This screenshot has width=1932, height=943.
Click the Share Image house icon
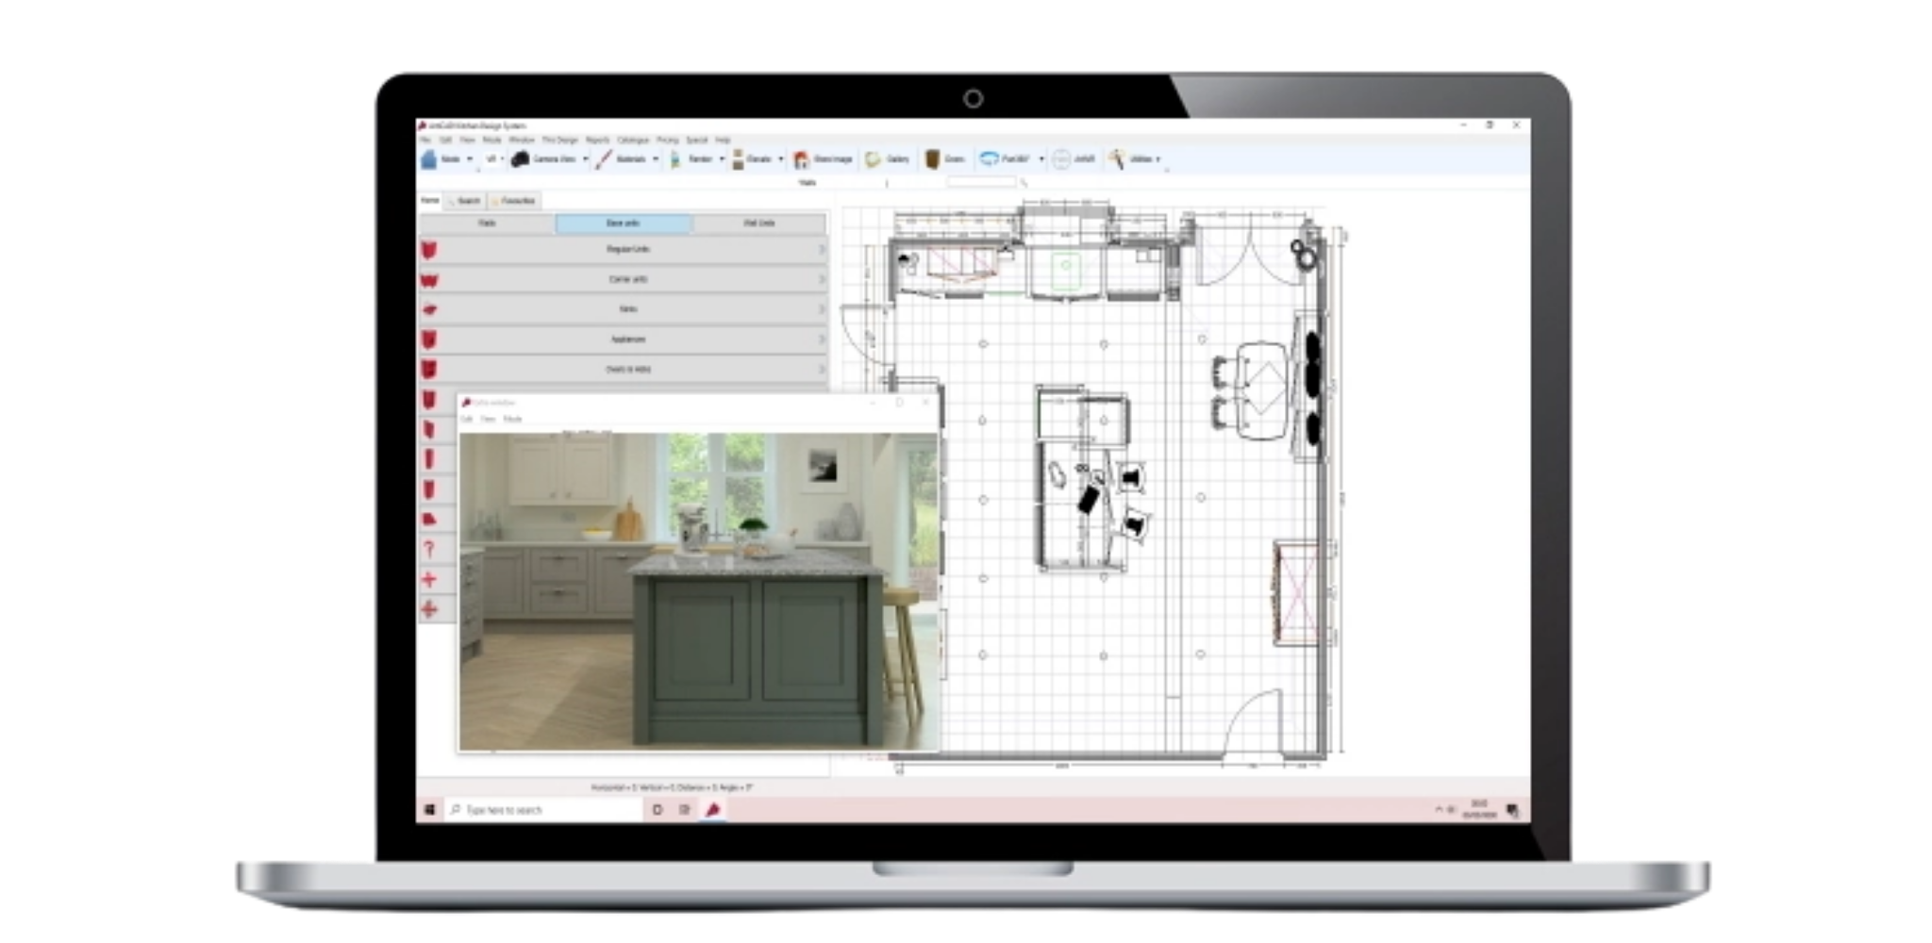click(x=801, y=159)
